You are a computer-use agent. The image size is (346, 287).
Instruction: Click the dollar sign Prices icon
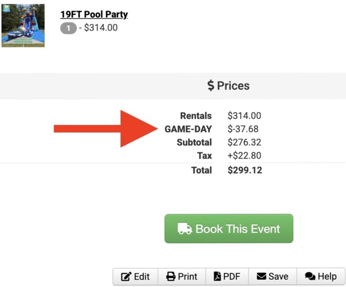(211, 85)
